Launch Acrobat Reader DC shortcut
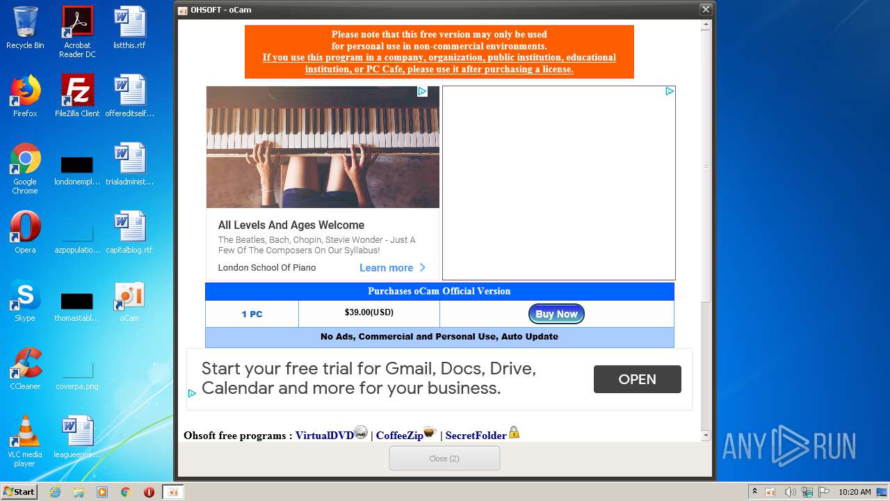Viewport: 890px width, 501px height. point(77,31)
